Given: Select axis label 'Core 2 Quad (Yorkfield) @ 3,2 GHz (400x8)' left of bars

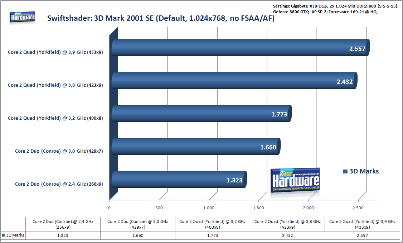Looking at the screenshot, I should [55, 118].
